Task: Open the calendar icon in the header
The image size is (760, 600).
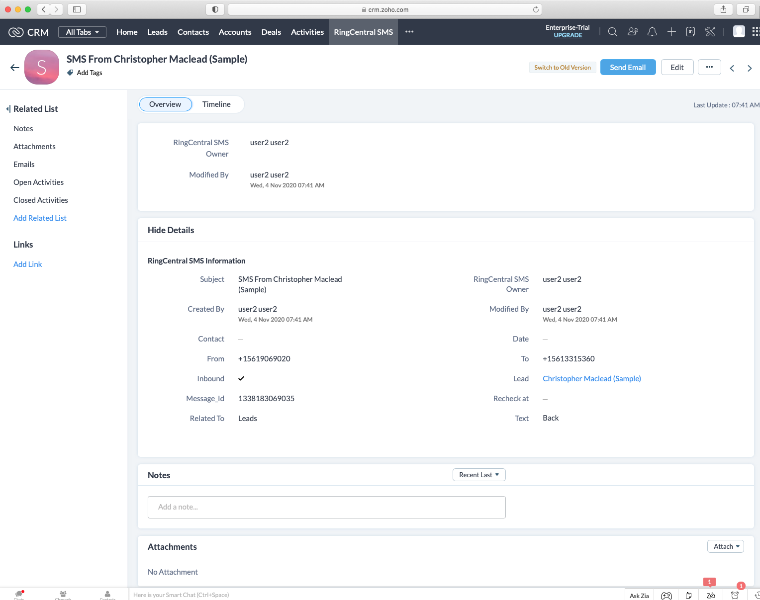Action: [x=690, y=31]
